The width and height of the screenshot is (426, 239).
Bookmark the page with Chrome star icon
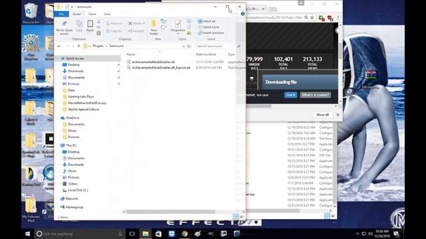312,18
